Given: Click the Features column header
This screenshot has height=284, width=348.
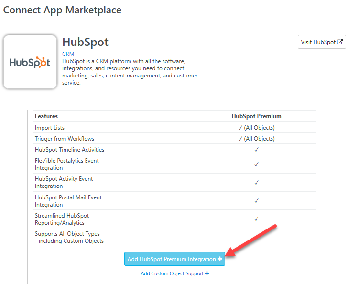Looking at the screenshot, I should click(46, 116).
